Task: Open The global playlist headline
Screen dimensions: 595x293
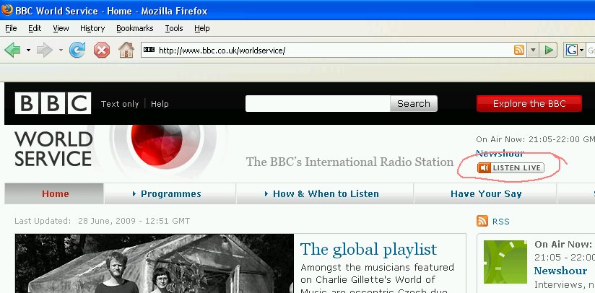Action: pos(368,250)
